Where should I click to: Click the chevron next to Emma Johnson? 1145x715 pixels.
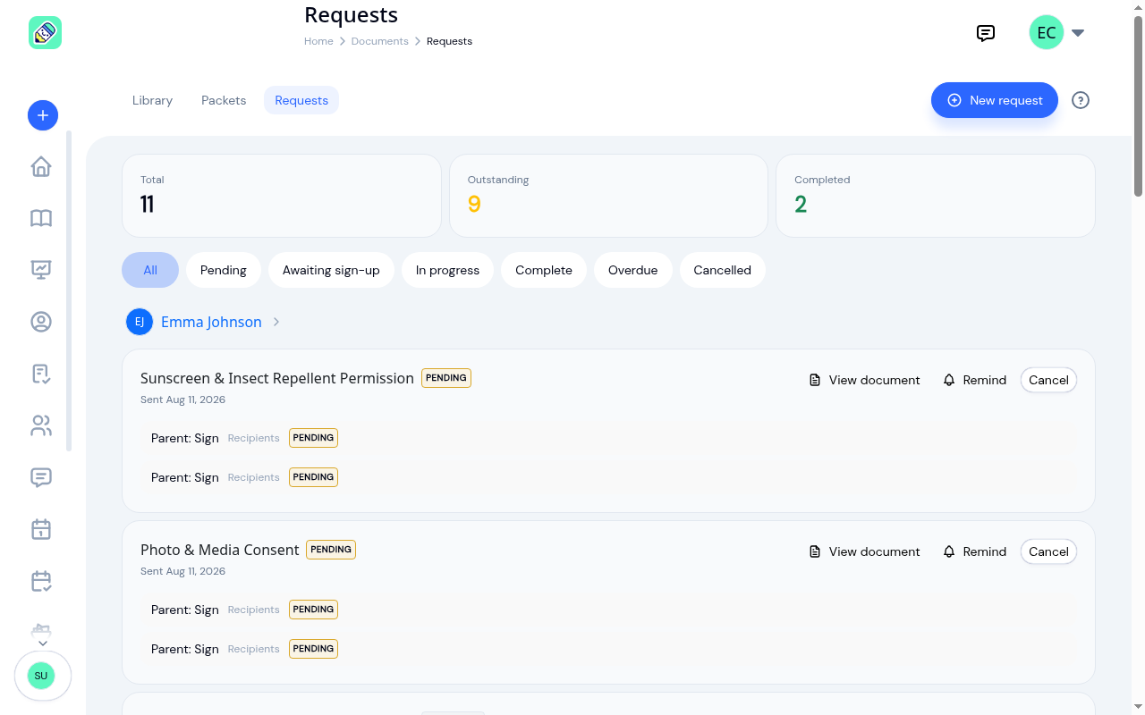[x=276, y=322]
